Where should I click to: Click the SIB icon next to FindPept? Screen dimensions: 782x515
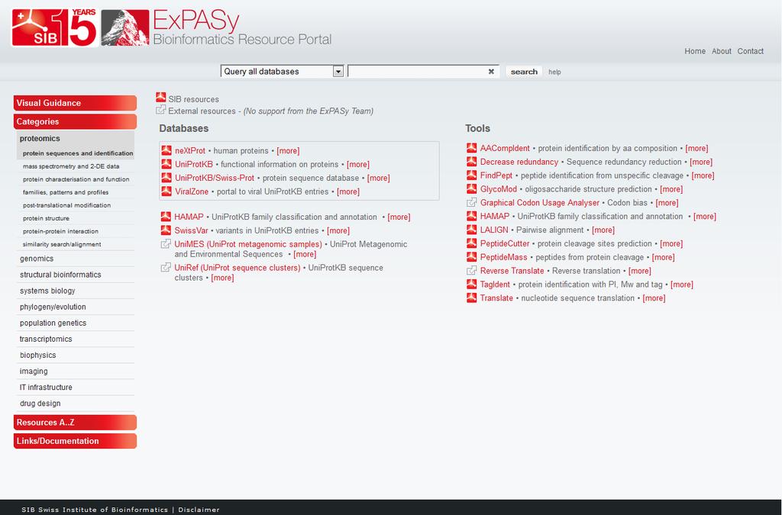471,175
